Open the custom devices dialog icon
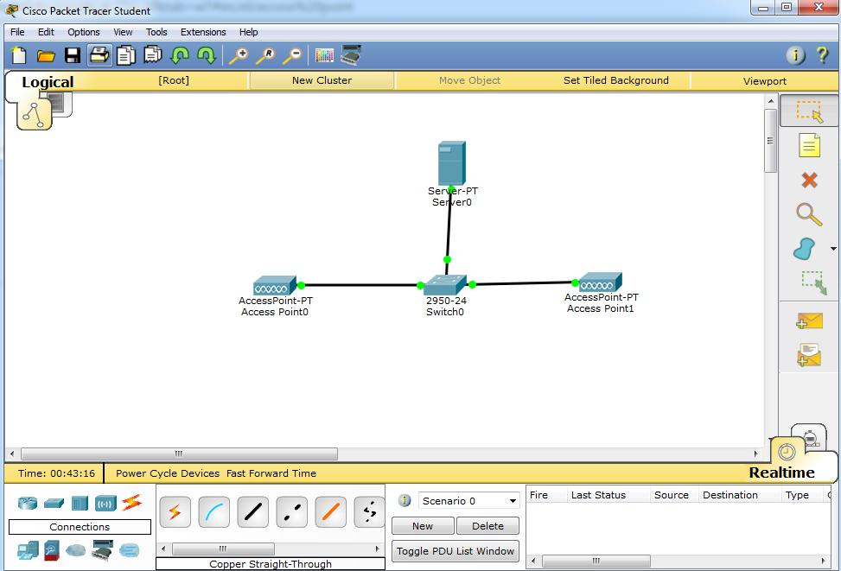 351,55
